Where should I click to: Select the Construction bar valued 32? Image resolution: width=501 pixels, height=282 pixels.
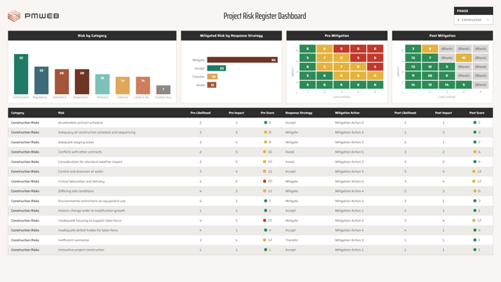[21, 74]
